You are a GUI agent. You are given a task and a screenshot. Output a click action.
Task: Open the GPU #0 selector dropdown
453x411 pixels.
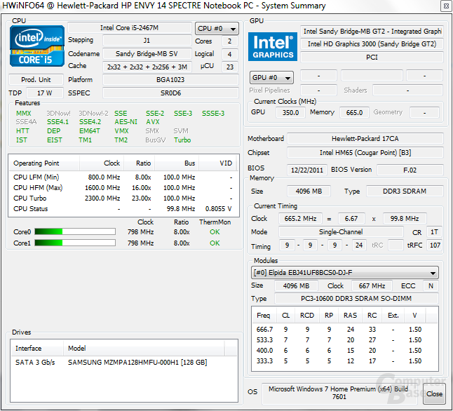[x=271, y=77]
